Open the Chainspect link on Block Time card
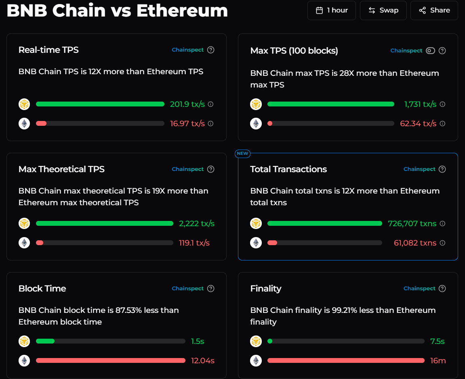The width and height of the screenshot is (465, 379). 187,288
